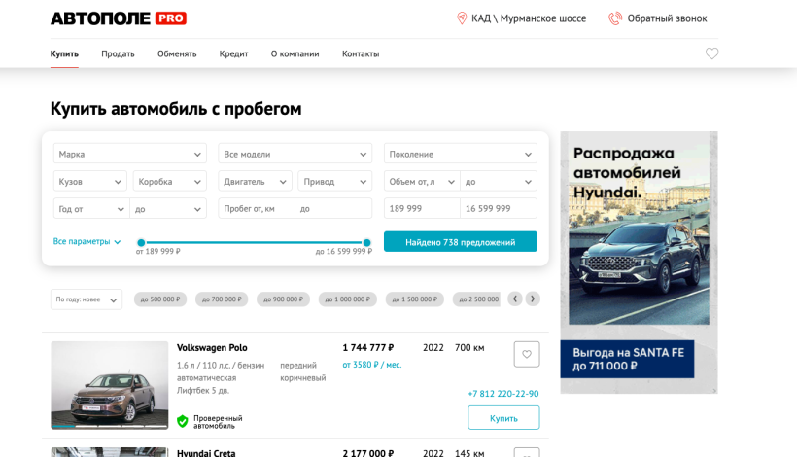Open the АВТОПОЛЕ PRO logo homepage
This screenshot has width=797, height=457.
[118, 18]
